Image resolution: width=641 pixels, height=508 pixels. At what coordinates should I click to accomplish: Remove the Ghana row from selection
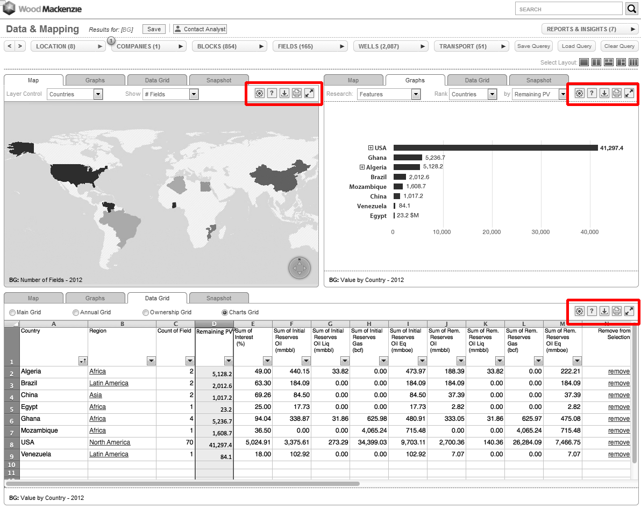point(618,419)
